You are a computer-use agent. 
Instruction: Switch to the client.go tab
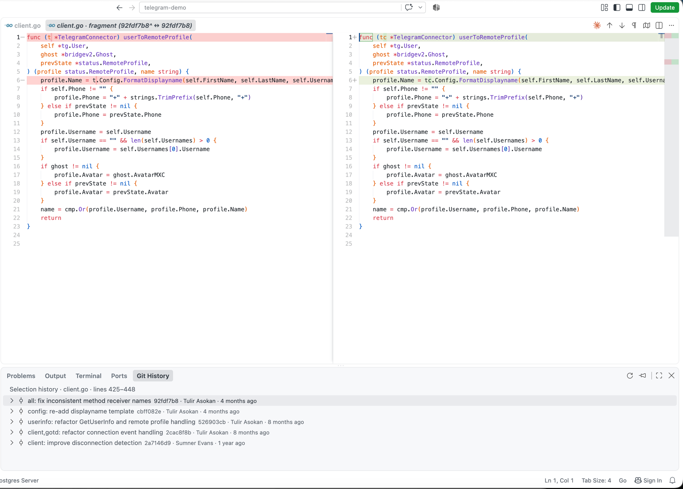tap(23, 26)
